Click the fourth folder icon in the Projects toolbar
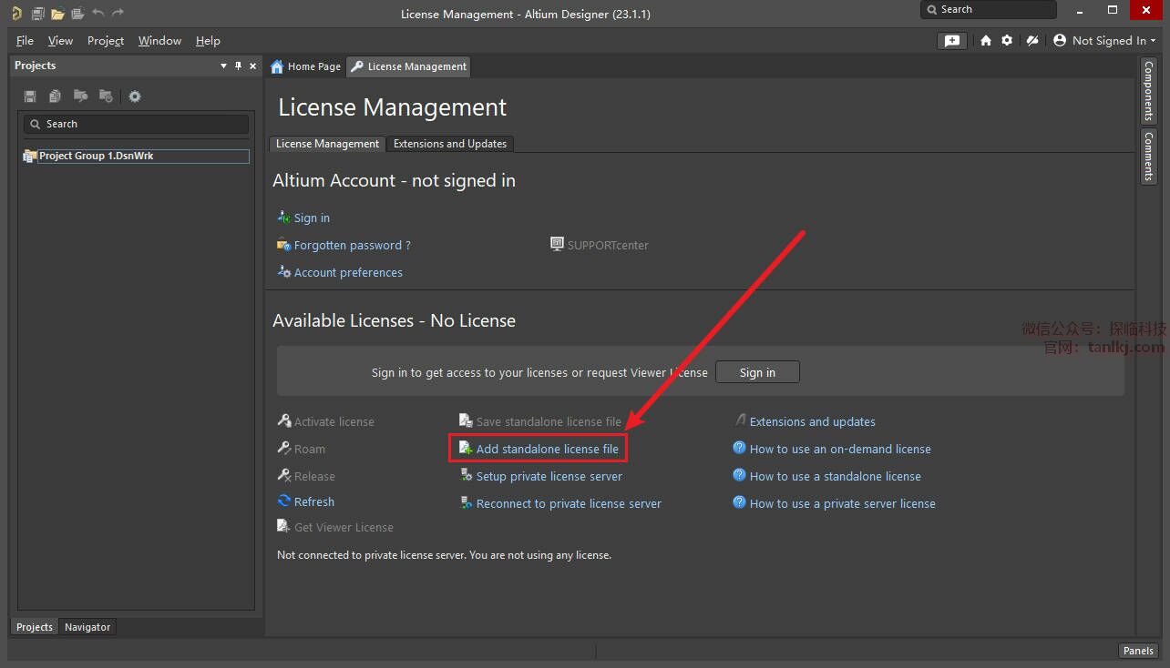The image size is (1170, 668). tap(106, 96)
